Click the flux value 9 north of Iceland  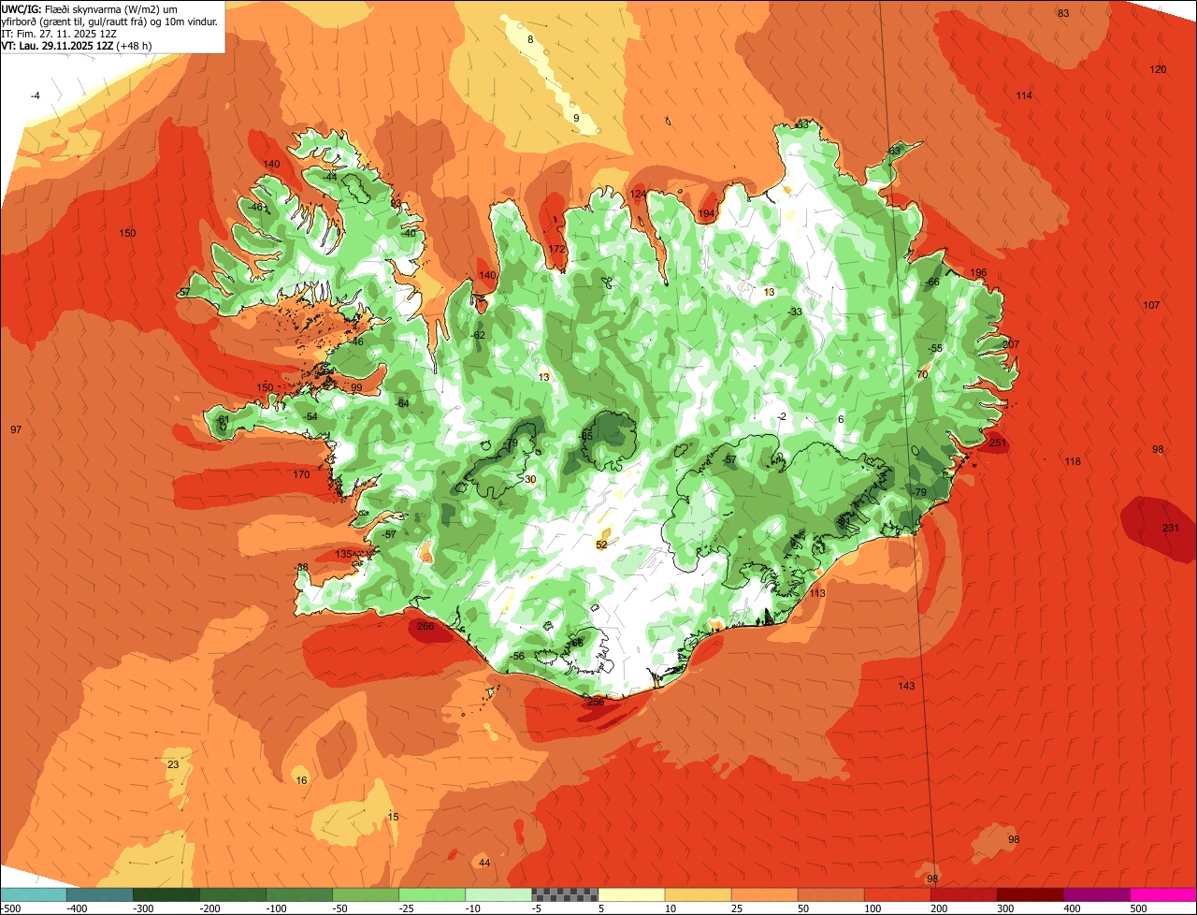coord(576,118)
